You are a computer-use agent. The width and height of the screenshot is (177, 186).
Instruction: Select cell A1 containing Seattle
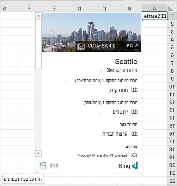(x=154, y=16)
